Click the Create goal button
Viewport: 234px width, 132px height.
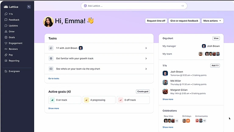pyautogui.click(x=143, y=91)
